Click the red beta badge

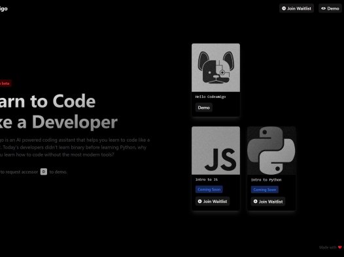point(5,83)
